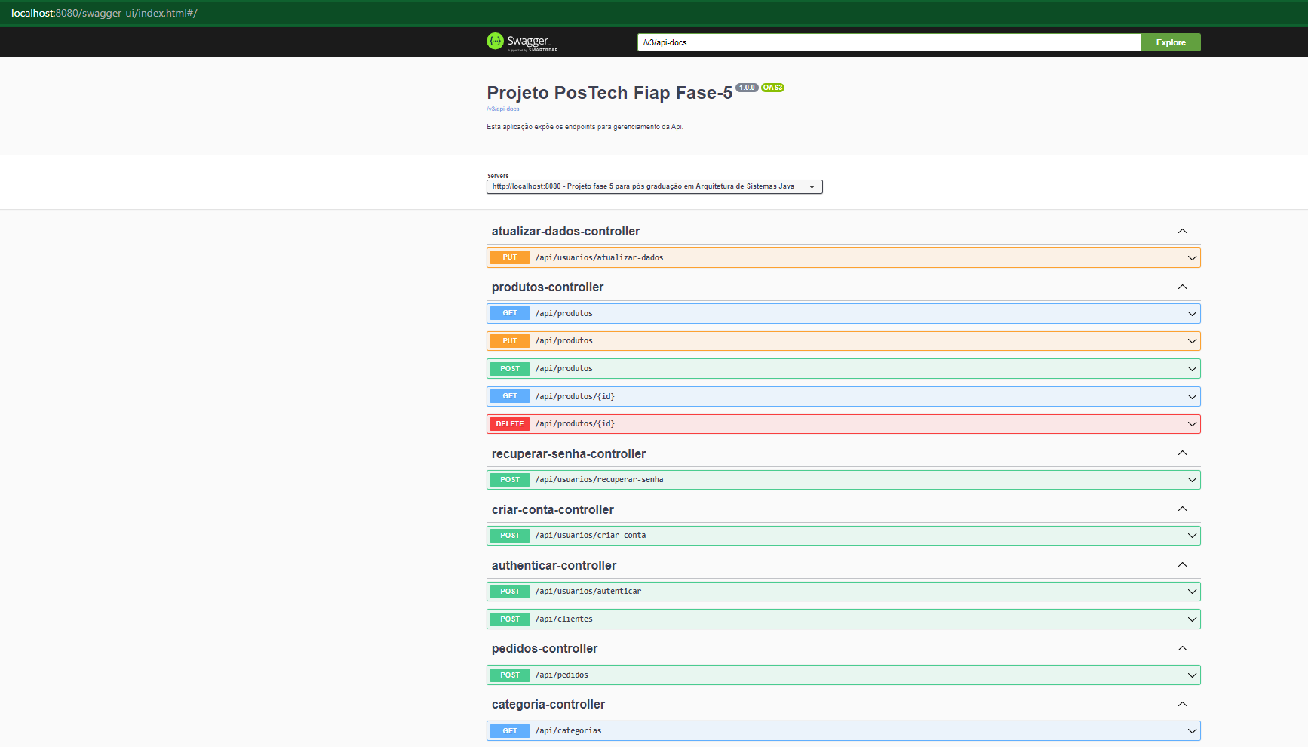1308x747 pixels.
Task: Click GET badge for /api/categorias
Action: (510, 731)
